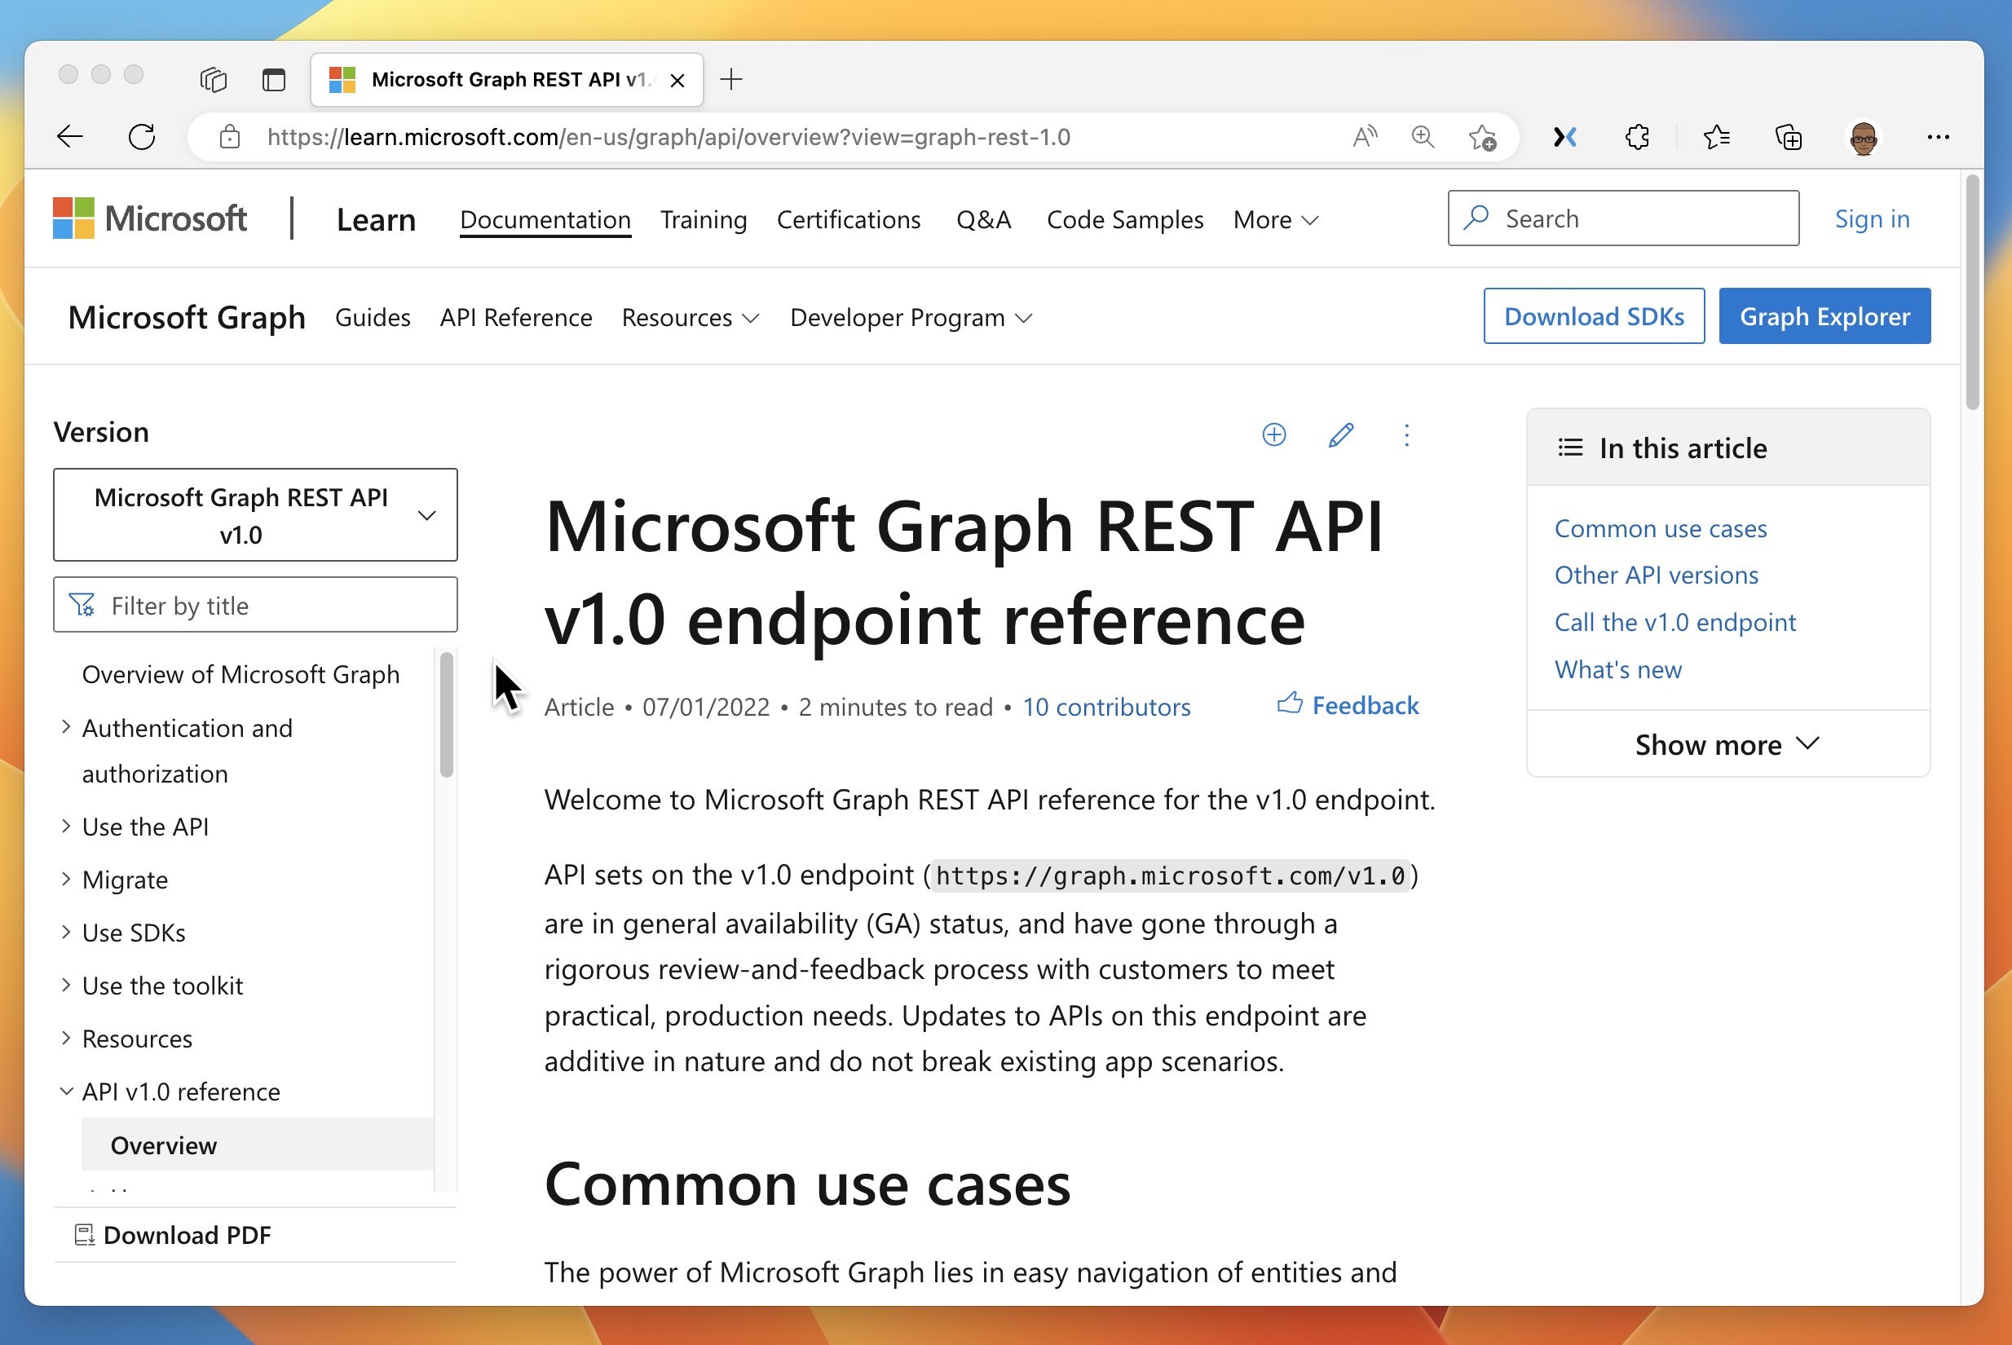2012x1345 pixels.
Task: Close the Microsoft Graph REST API tab
Action: tap(677, 80)
